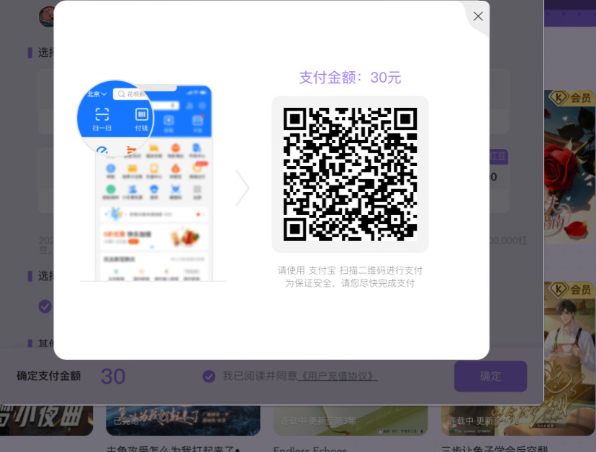Image resolution: width=596 pixels, height=452 pixels.
Task: Open the 三步让兔子学会后空翻 title
Action: [494, 449]
